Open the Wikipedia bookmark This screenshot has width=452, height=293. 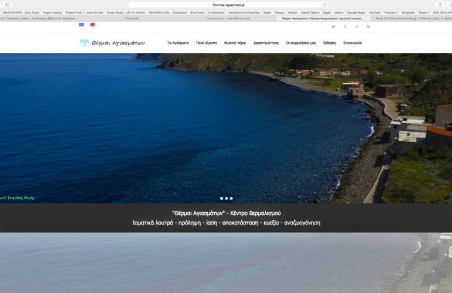pos(408,13)
